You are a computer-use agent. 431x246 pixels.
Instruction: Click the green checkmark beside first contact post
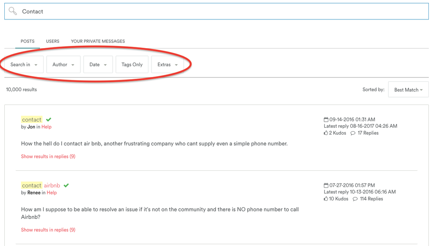click(x=49, y=120)
